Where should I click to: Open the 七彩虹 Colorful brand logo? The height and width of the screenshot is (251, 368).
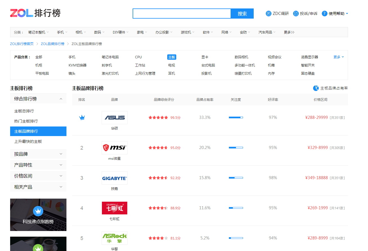pyautogui.click(x=115, y=208)
